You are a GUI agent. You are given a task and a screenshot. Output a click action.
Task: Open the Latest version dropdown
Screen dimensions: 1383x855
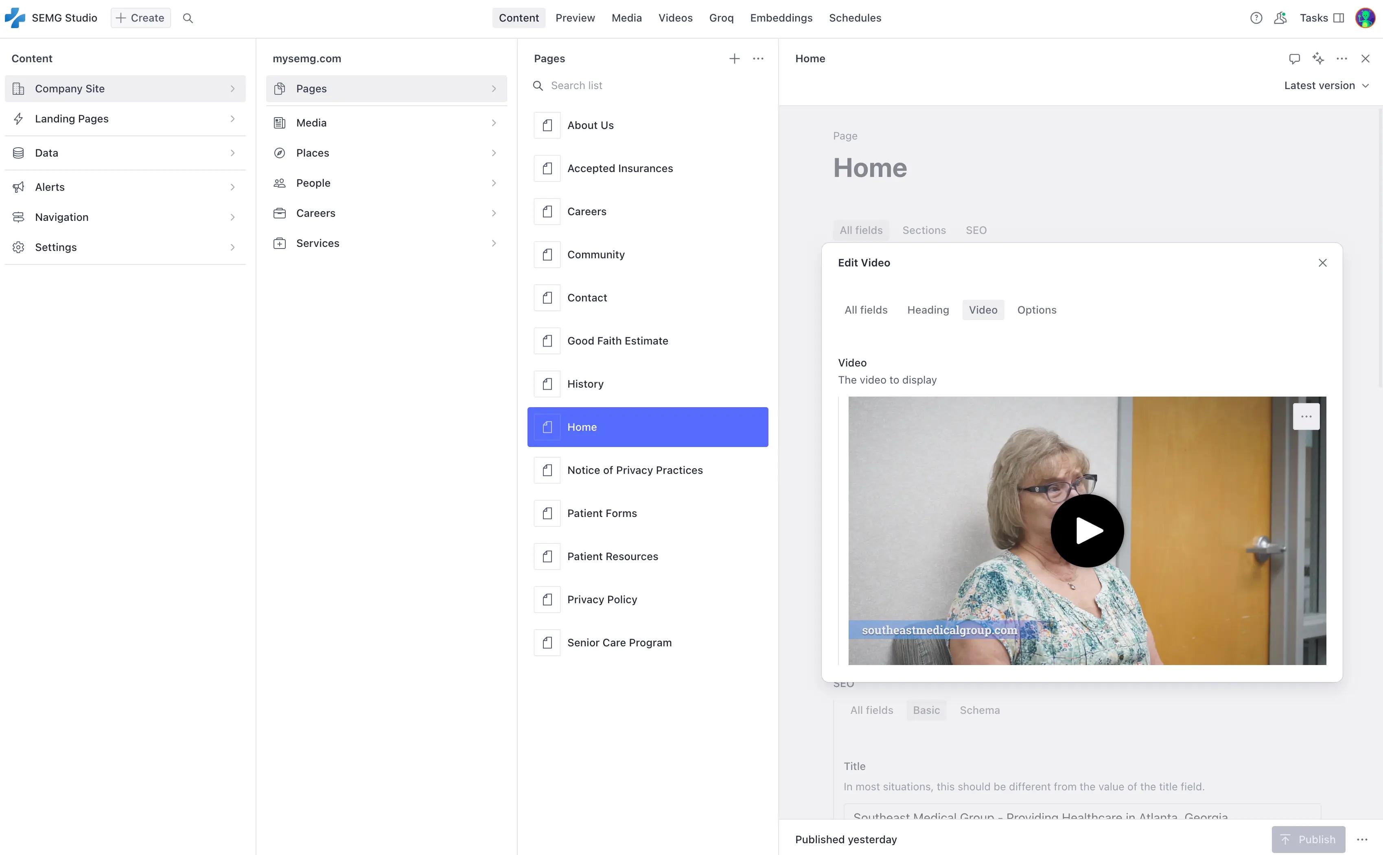[1326, 86]
